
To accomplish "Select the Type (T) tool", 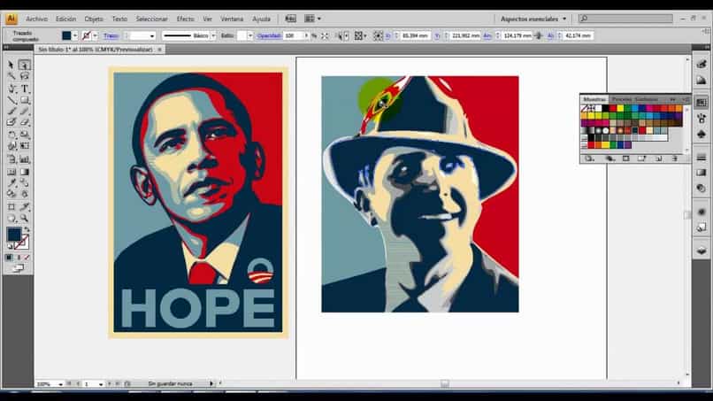I will (x=25, y=89).
